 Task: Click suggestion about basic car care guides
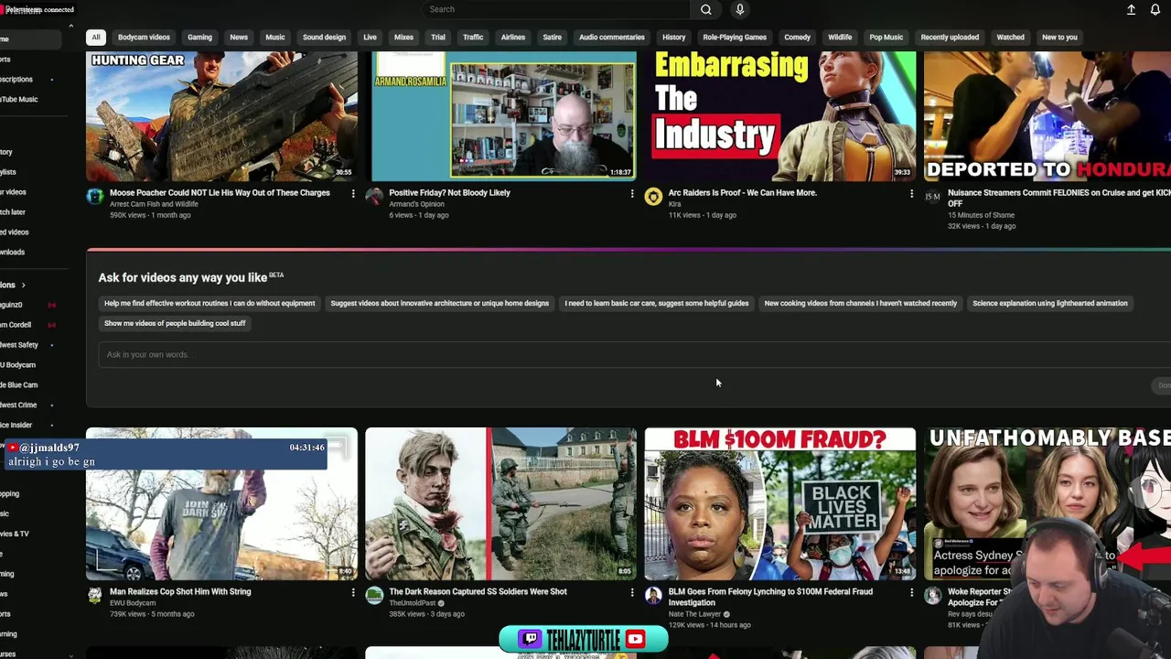656,304
